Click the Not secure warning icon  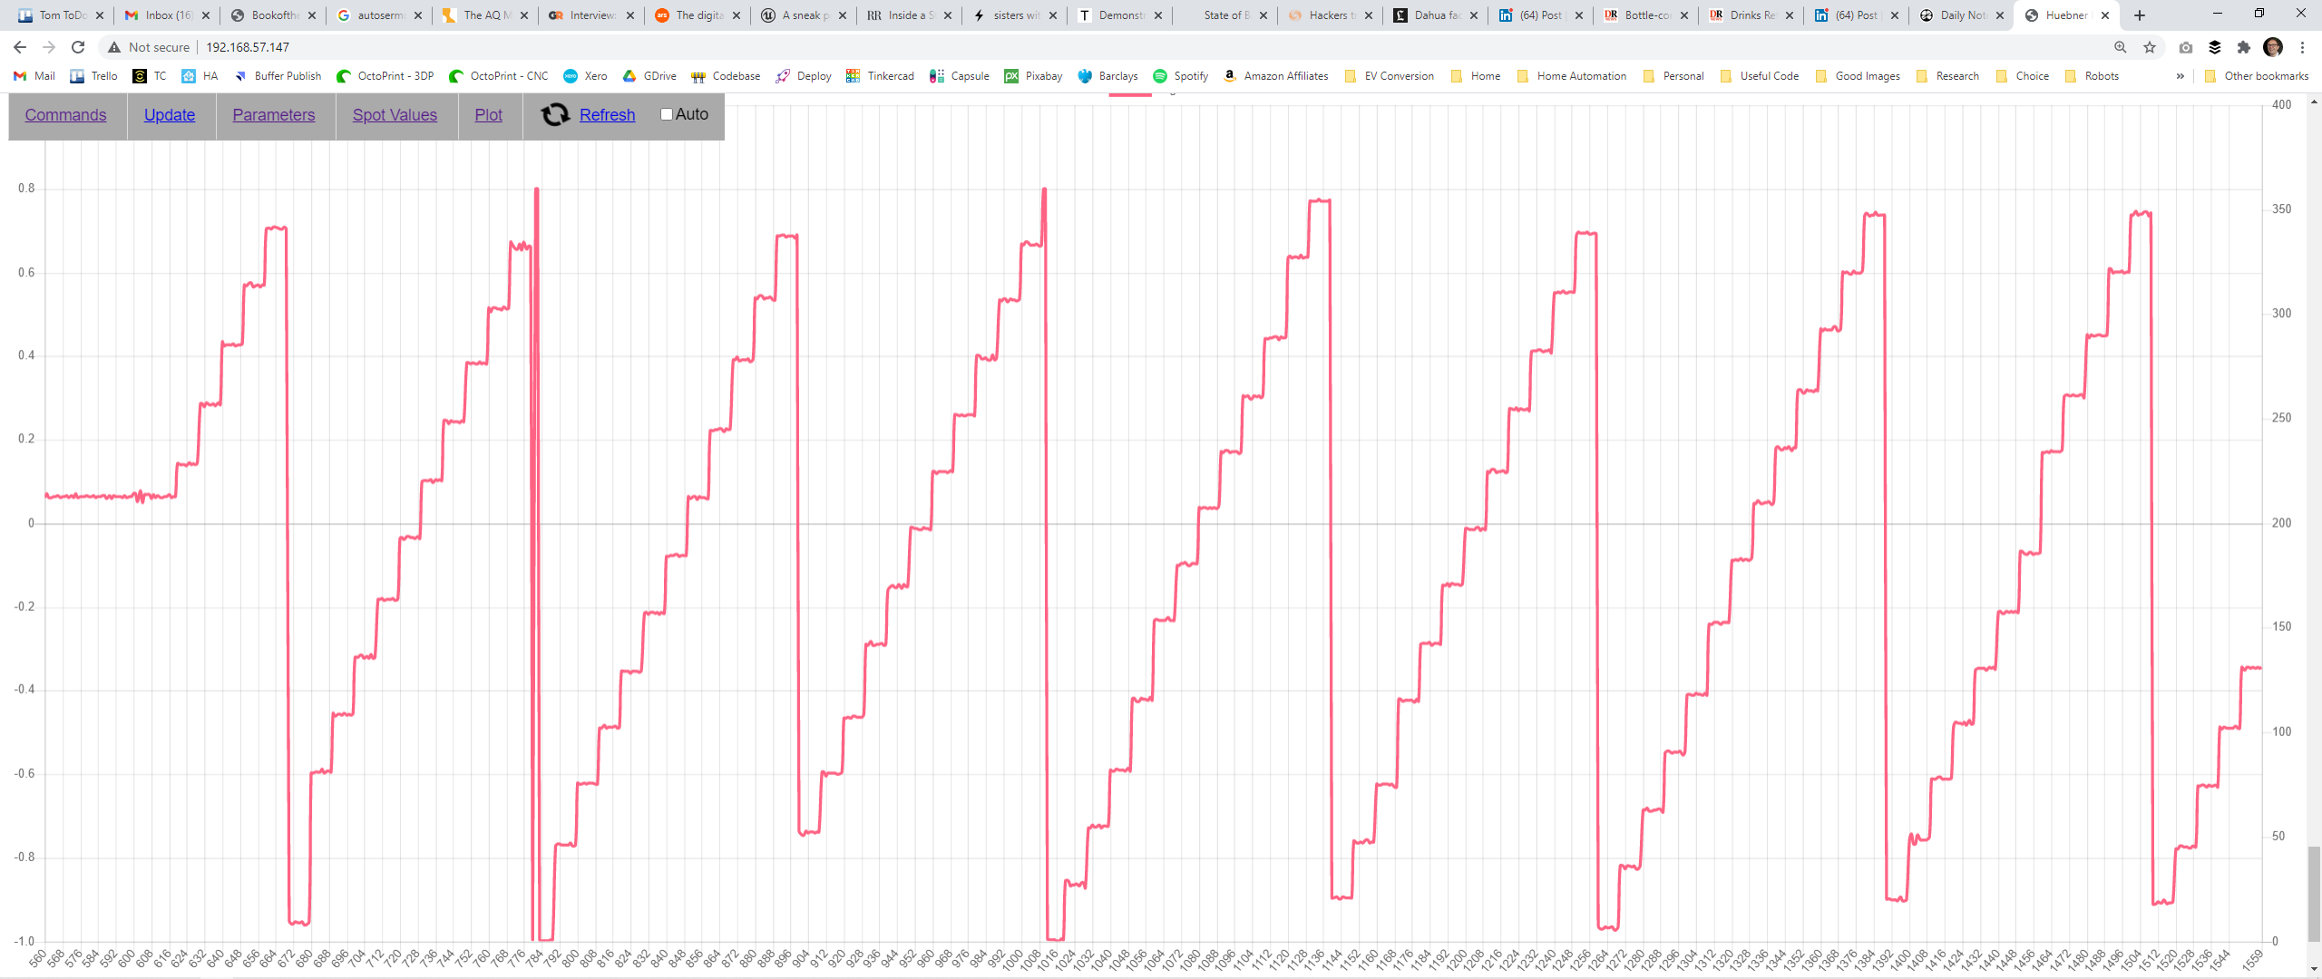coord(114,47)
